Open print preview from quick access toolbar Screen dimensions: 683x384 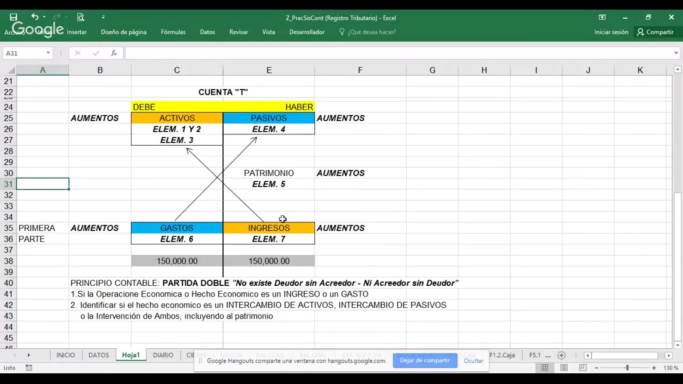pos(81,18)
